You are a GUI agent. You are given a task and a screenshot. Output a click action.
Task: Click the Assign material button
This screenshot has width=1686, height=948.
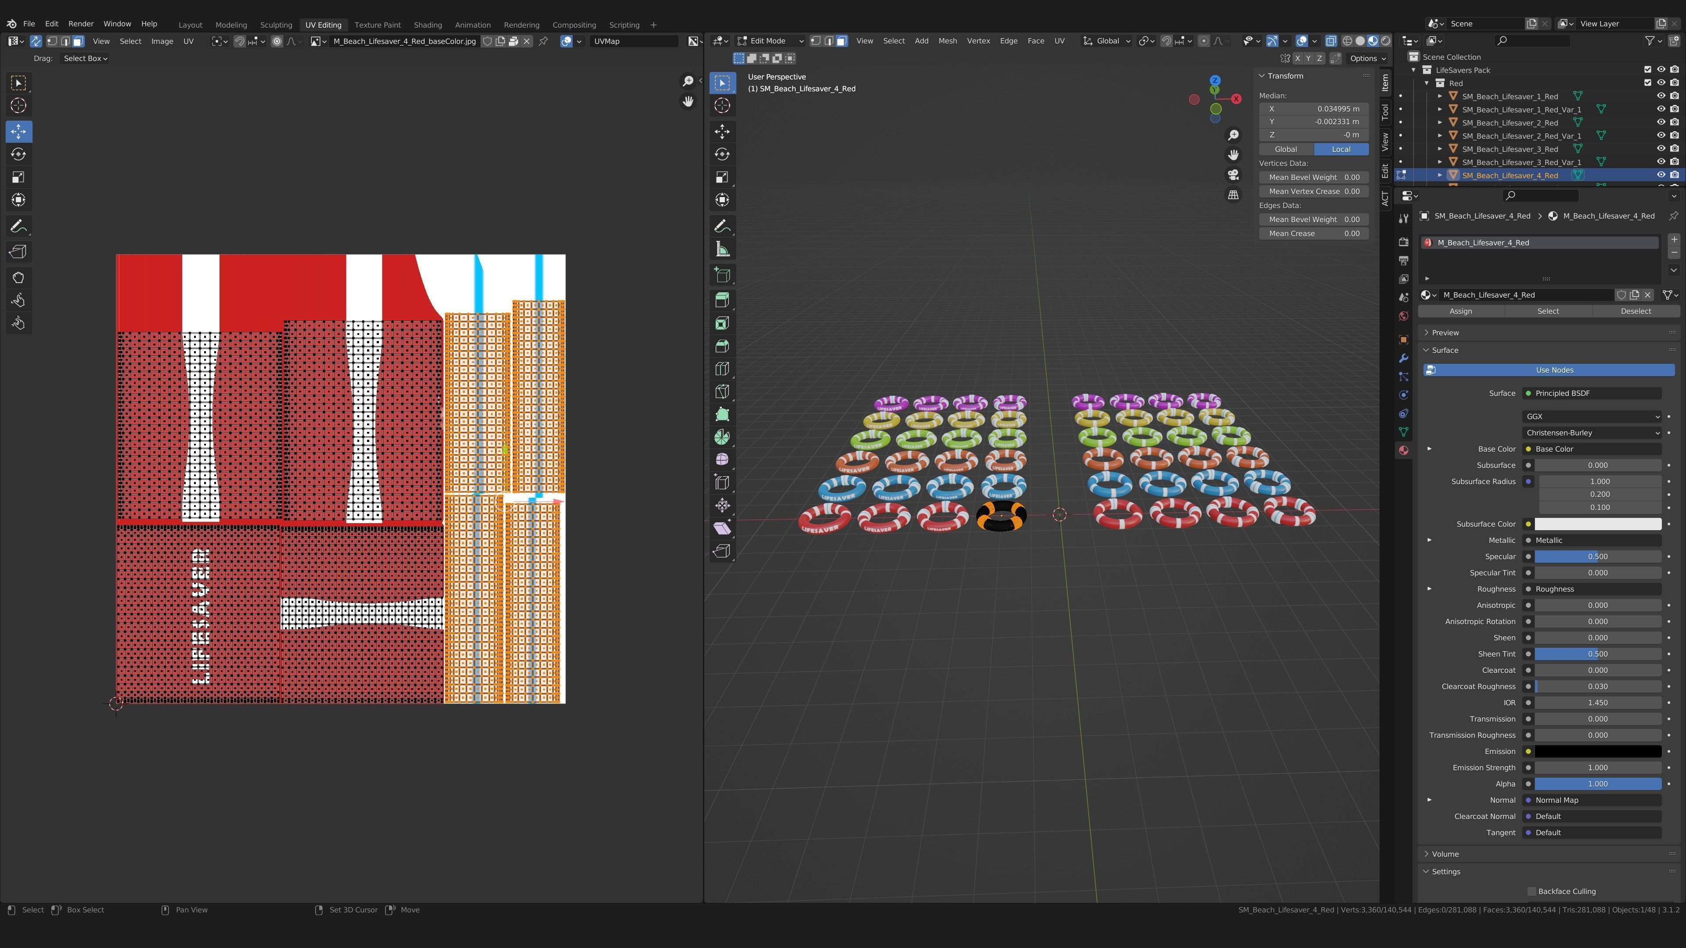1460,312
